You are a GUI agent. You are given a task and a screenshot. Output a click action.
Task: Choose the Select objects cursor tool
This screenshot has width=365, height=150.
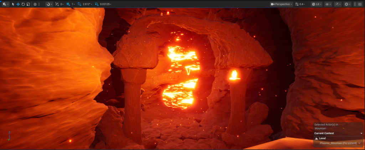point(13,4)
